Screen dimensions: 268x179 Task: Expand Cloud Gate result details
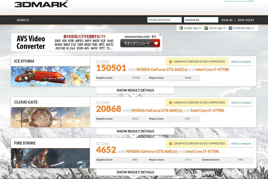tap(135, 131)
